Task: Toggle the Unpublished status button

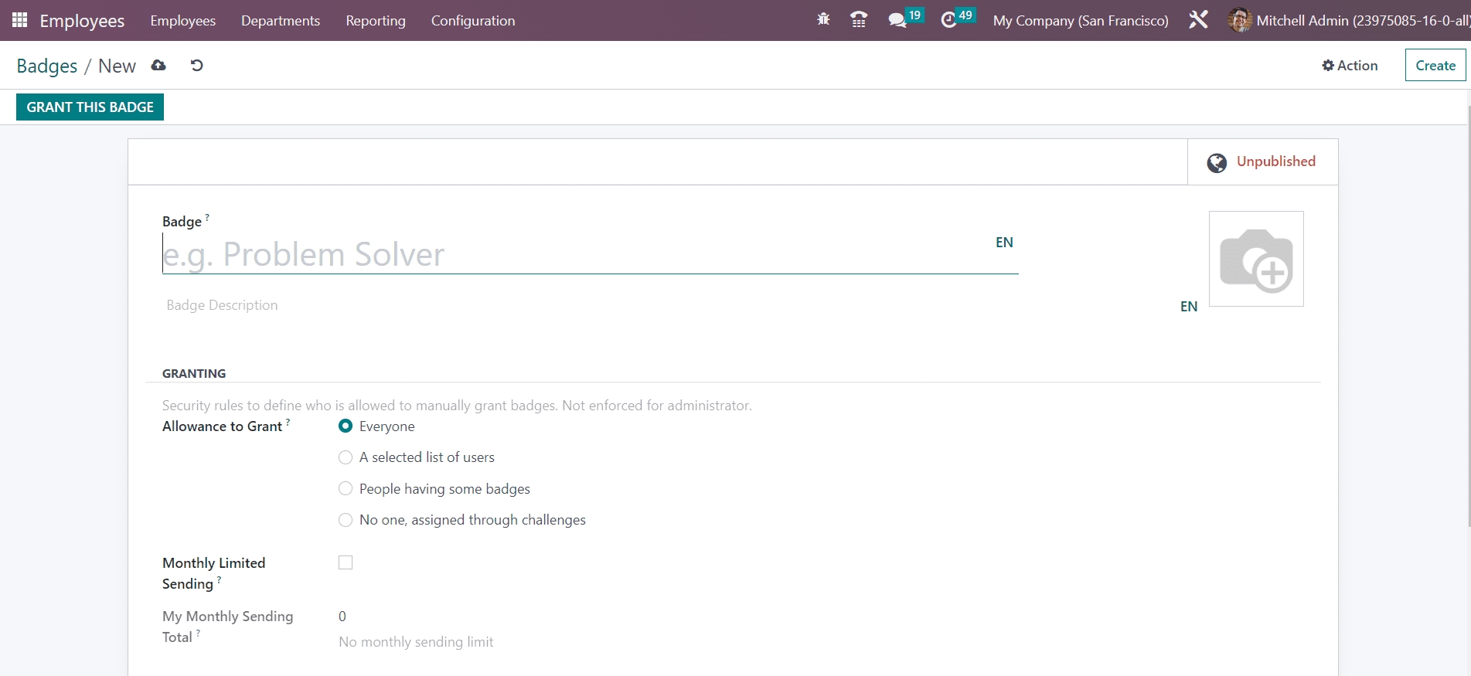Action: point(1262,162)
